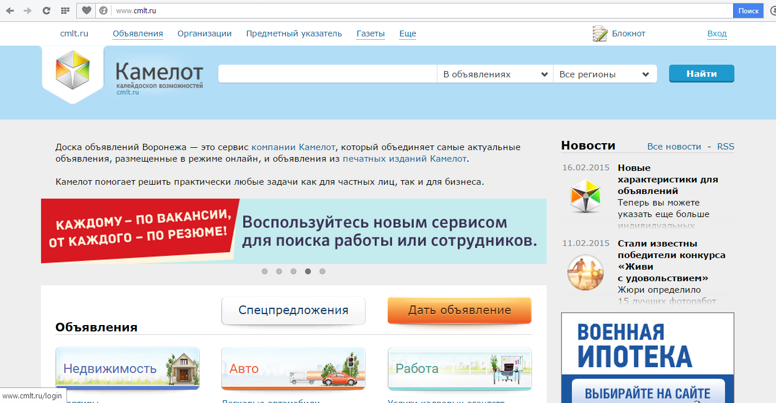
Task: Show the second banner slide dot
Action: coord(279,271)
